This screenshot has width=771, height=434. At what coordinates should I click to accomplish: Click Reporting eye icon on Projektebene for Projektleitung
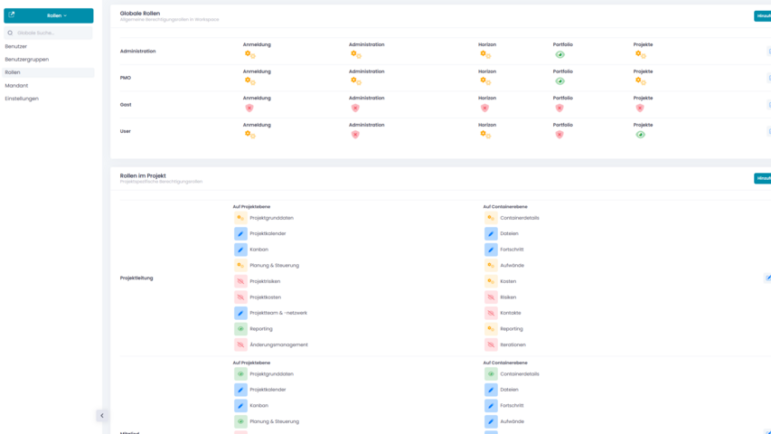pos(240,329)
